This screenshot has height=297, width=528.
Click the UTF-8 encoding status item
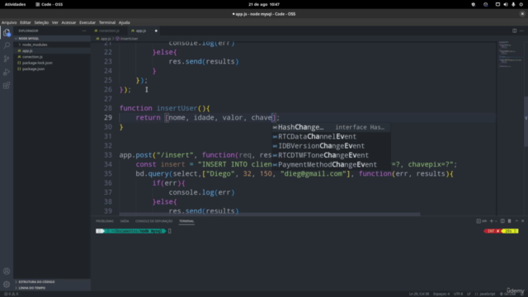[459, 294]
